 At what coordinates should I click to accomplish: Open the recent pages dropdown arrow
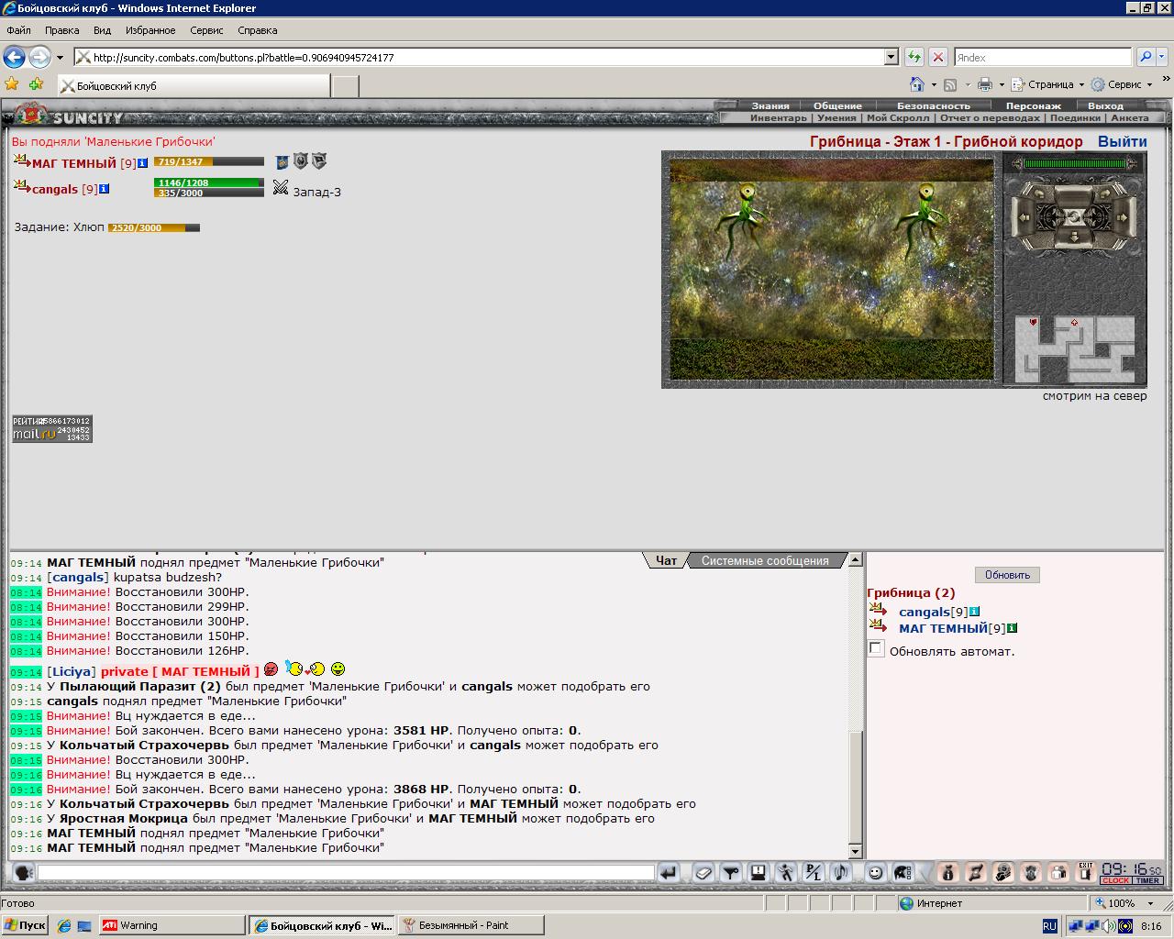60,57
